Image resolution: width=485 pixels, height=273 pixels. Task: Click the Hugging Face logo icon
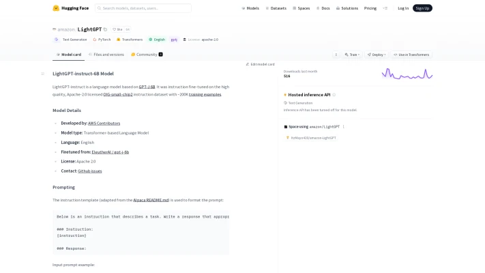56,8
